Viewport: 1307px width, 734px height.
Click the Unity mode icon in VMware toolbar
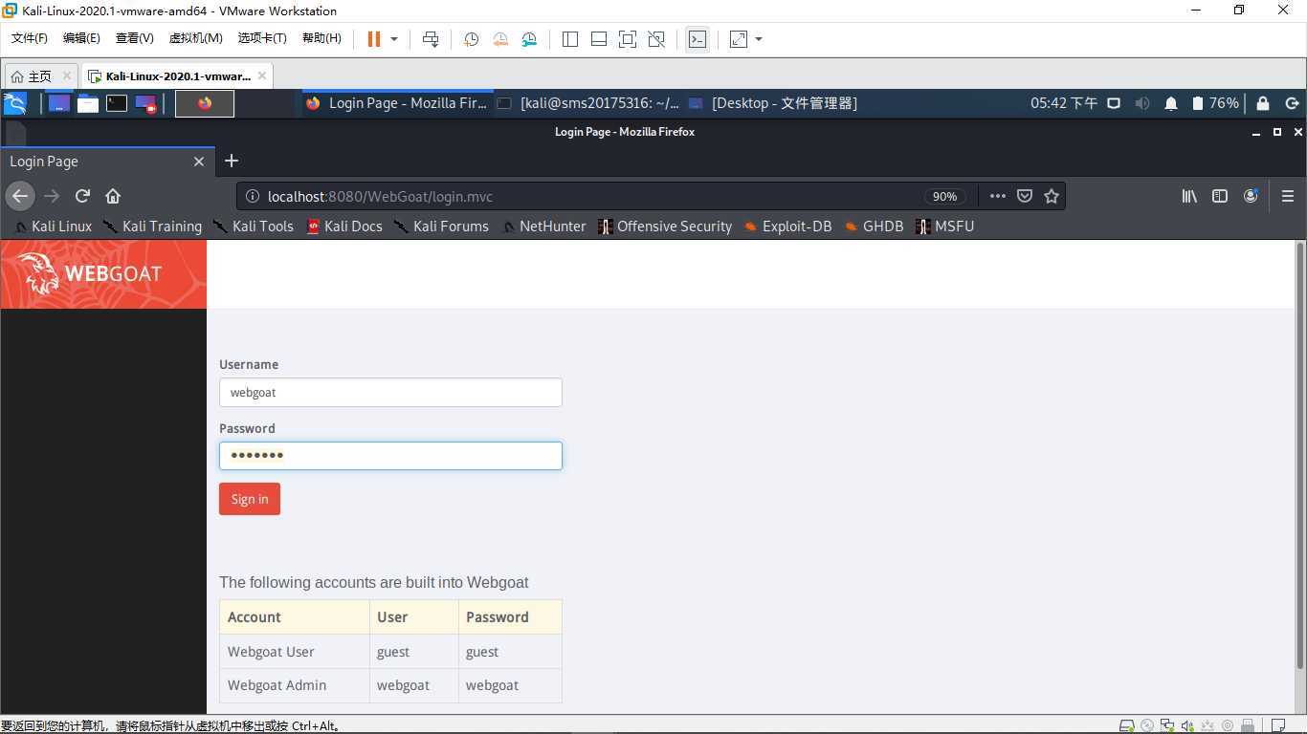(656, 39)
